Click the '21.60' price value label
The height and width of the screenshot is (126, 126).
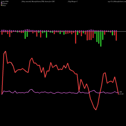pyautogui.click(x=121, y=94)
